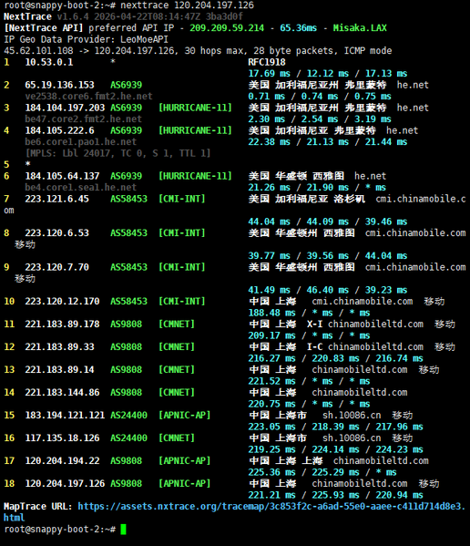Image resolution: width=470 pixels, height=546 pixels.
Task: Click the I-C tag on hop 12
Action: (314, 346)
